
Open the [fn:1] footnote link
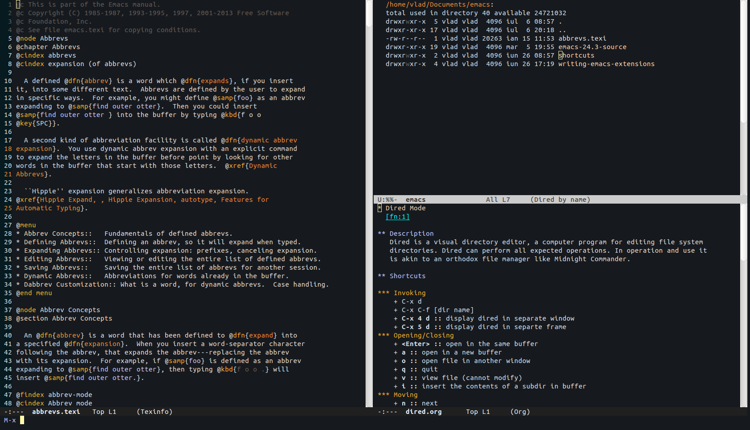[397, 217]
